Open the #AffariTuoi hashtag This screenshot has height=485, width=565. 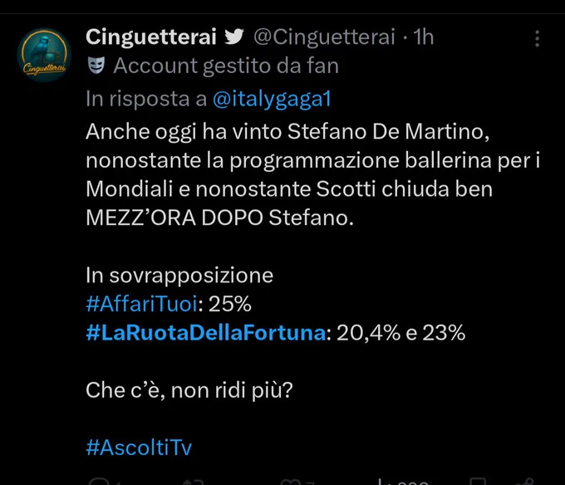coord(141,303)
